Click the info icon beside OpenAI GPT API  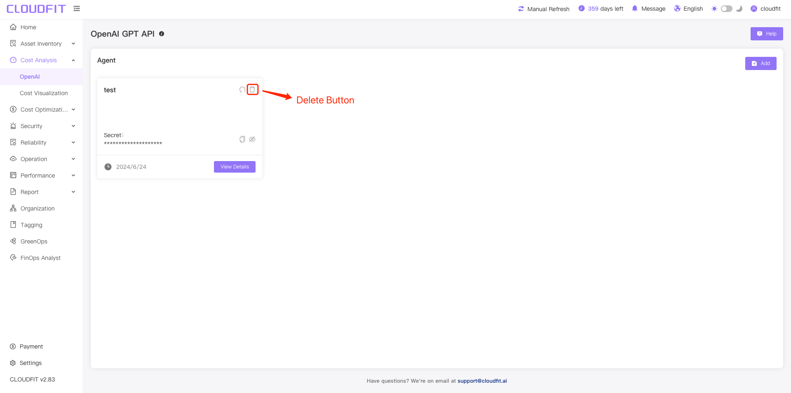(162, 34)
